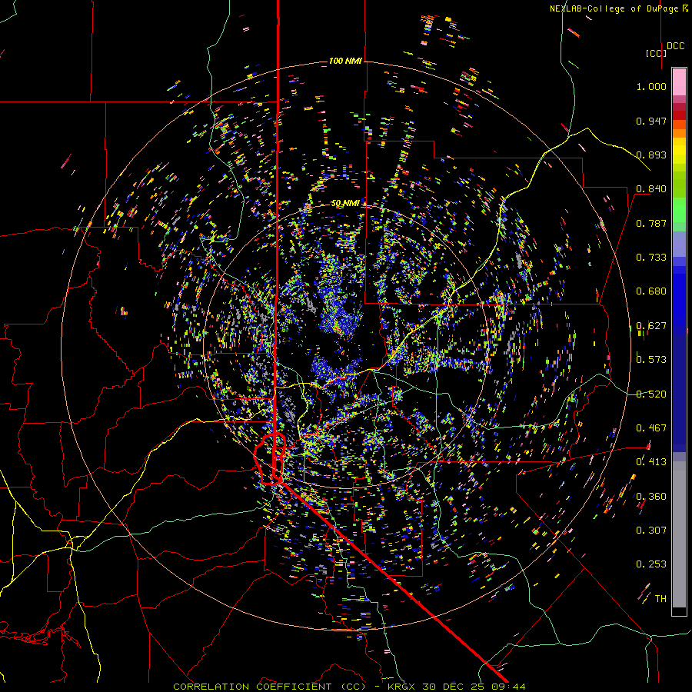
Task: Click the 09:44 timestamp in footer
Action: pyautogui.click(x=508, y=687)
